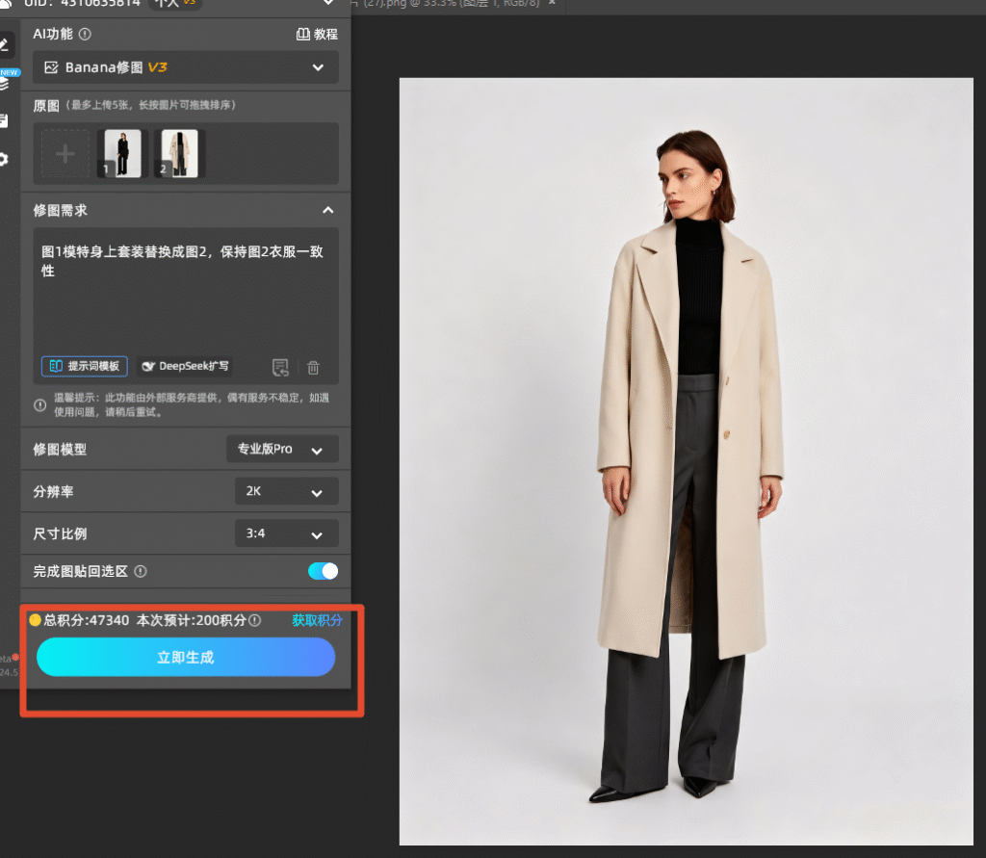986x858 pixels.
Task: Open the 修图模型 专业版Pro dropdown
Action: 282,449
